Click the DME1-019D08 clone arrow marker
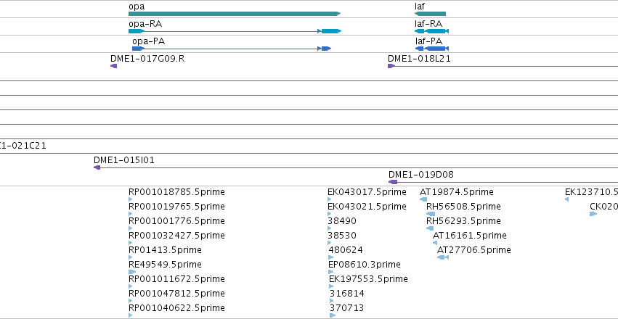618x319 pixels. point(393,182)
